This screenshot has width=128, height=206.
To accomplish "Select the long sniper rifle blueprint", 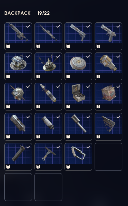I will [48, 36].
